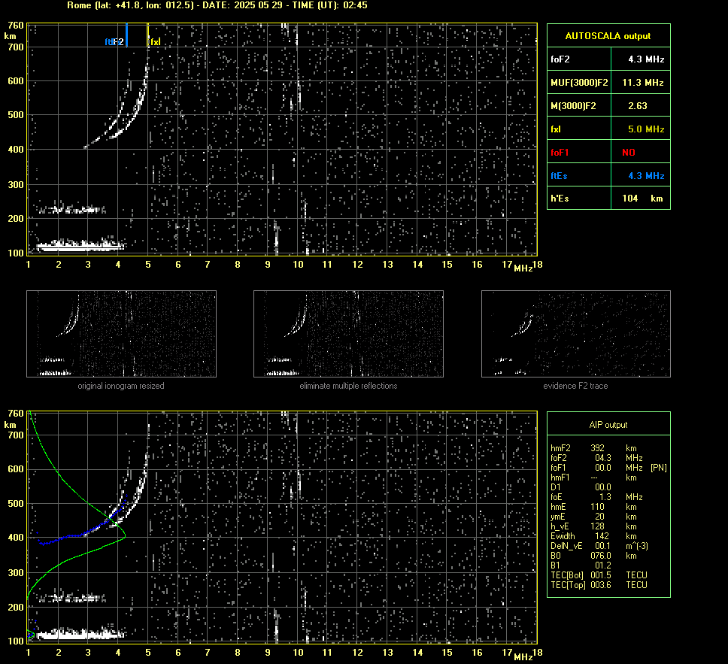Click the green electron density profile peak
The height and width of the screenshot is (664, 728).
coord(124,537)
